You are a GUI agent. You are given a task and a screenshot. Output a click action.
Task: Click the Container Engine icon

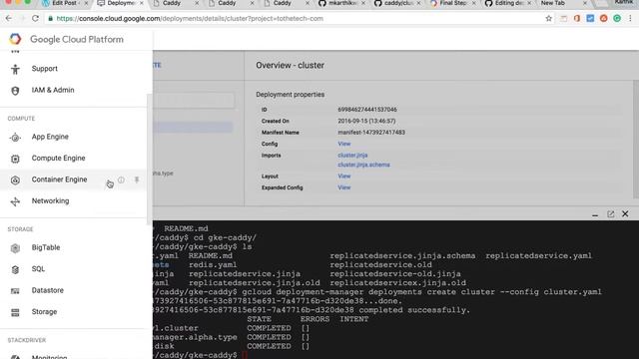(15, 179)
